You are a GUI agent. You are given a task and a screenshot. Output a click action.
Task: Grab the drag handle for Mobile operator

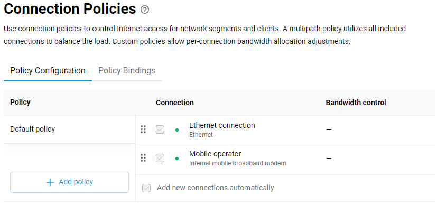(143, 157)
